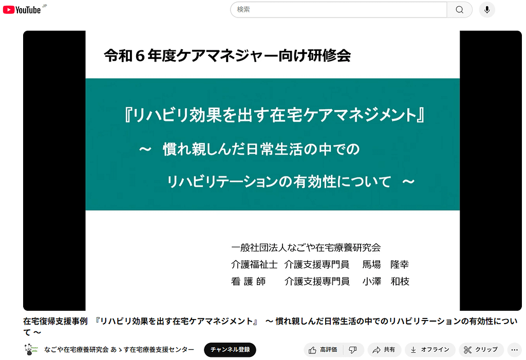The width and height of the screenshot is (526, 360).
Task: Click the video title text below the player
Action: (x=257, y=322)
